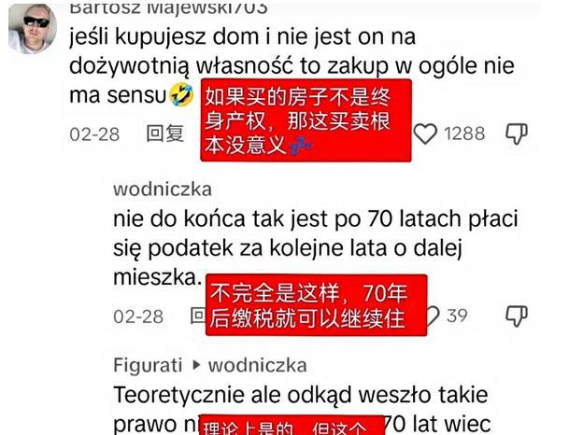Image resolution: width=569 pixels, height=435 pixels.
Task: Click the 02-28 date under wodniczka's reply
Action: point(138,316)
